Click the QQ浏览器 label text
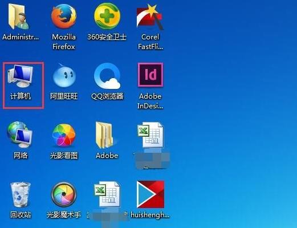 (x=107, y=96)
